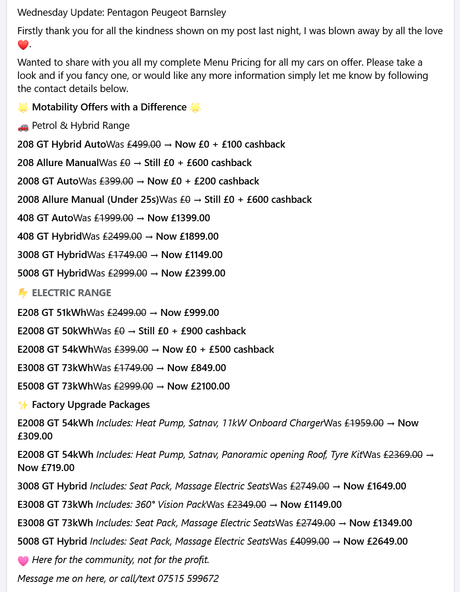Click the "Wednesday Update: Pentagon Peugeot Barnsley" title
The height and width of the screenshot is (592, 460).
[121, 12]
